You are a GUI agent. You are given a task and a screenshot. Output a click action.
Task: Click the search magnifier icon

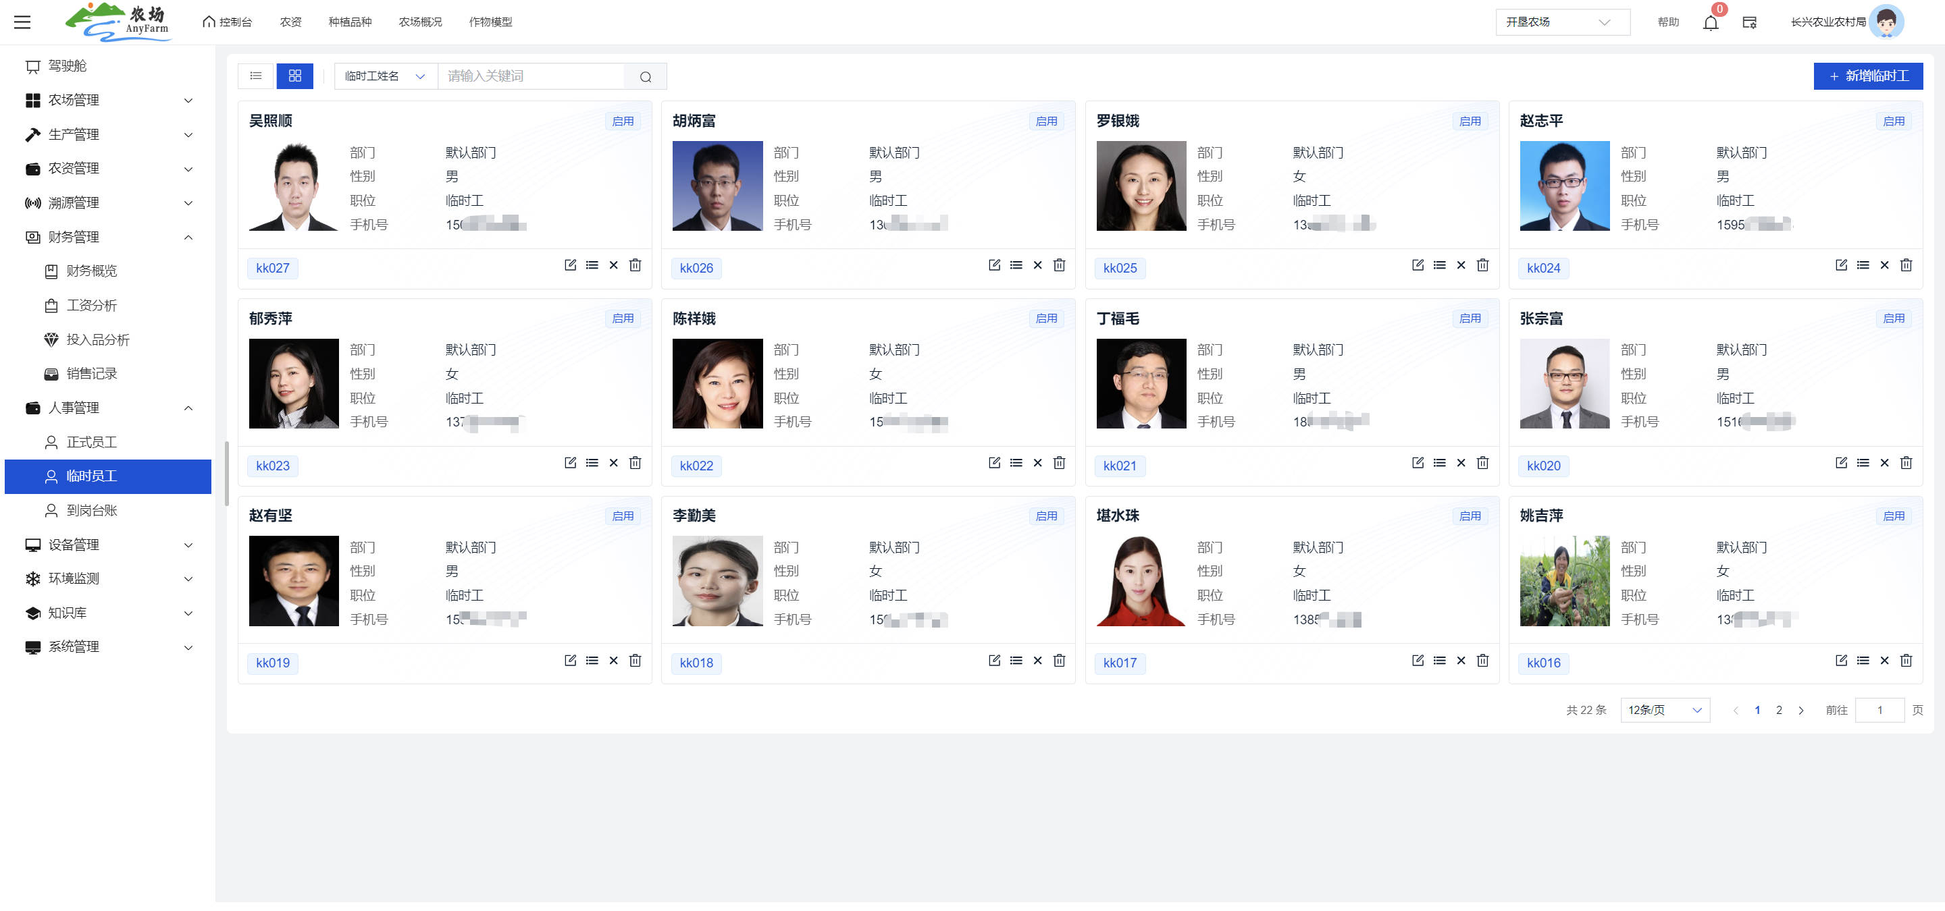(x=645, y=77)
